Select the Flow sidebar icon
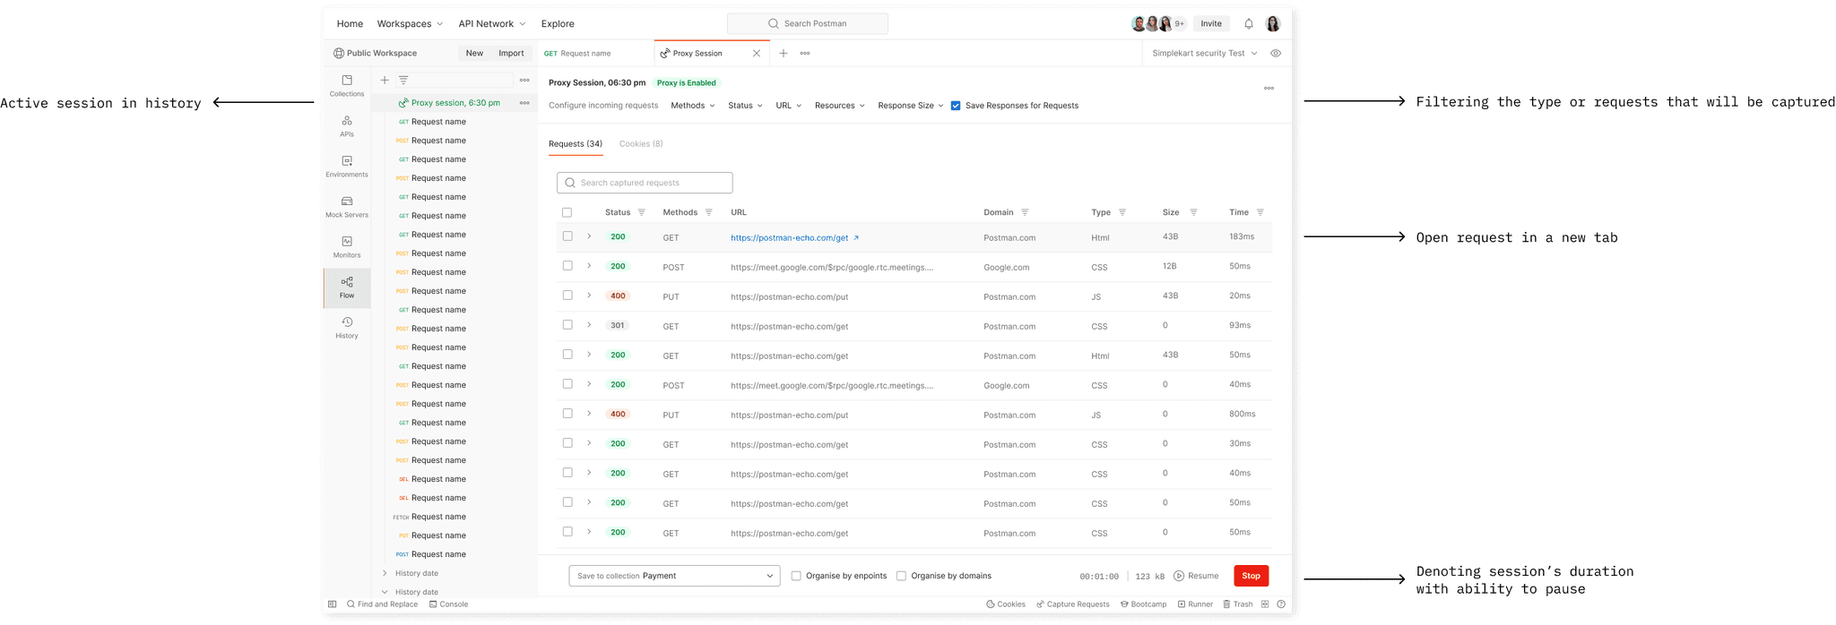 click(347, 287)
